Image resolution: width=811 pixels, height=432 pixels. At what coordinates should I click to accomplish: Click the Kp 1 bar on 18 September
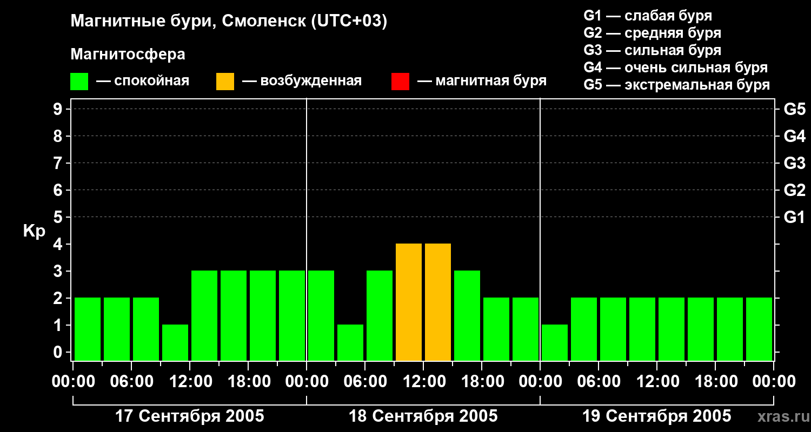[x=350, y=343]
